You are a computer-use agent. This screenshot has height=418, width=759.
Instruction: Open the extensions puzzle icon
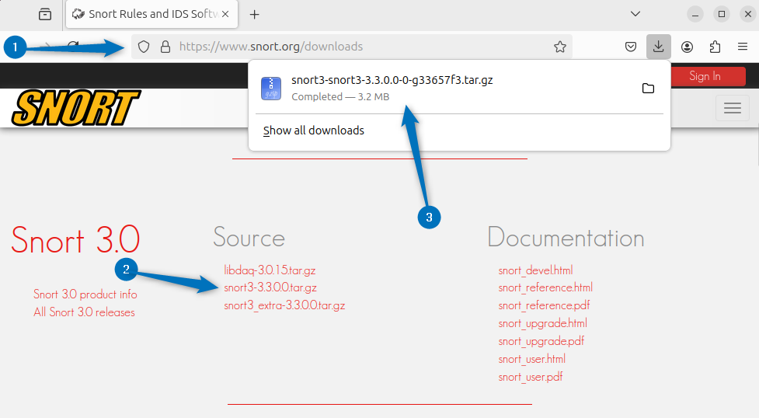point(715,47)
